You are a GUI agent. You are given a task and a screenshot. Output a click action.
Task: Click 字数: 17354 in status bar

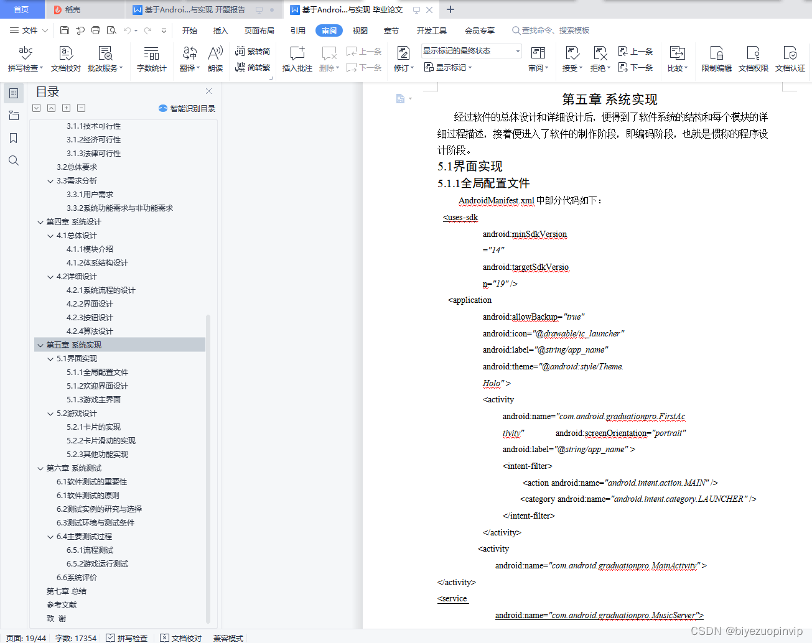[x=76, y=638]
